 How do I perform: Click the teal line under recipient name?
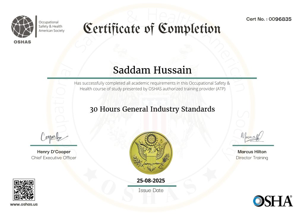[152, 78]
